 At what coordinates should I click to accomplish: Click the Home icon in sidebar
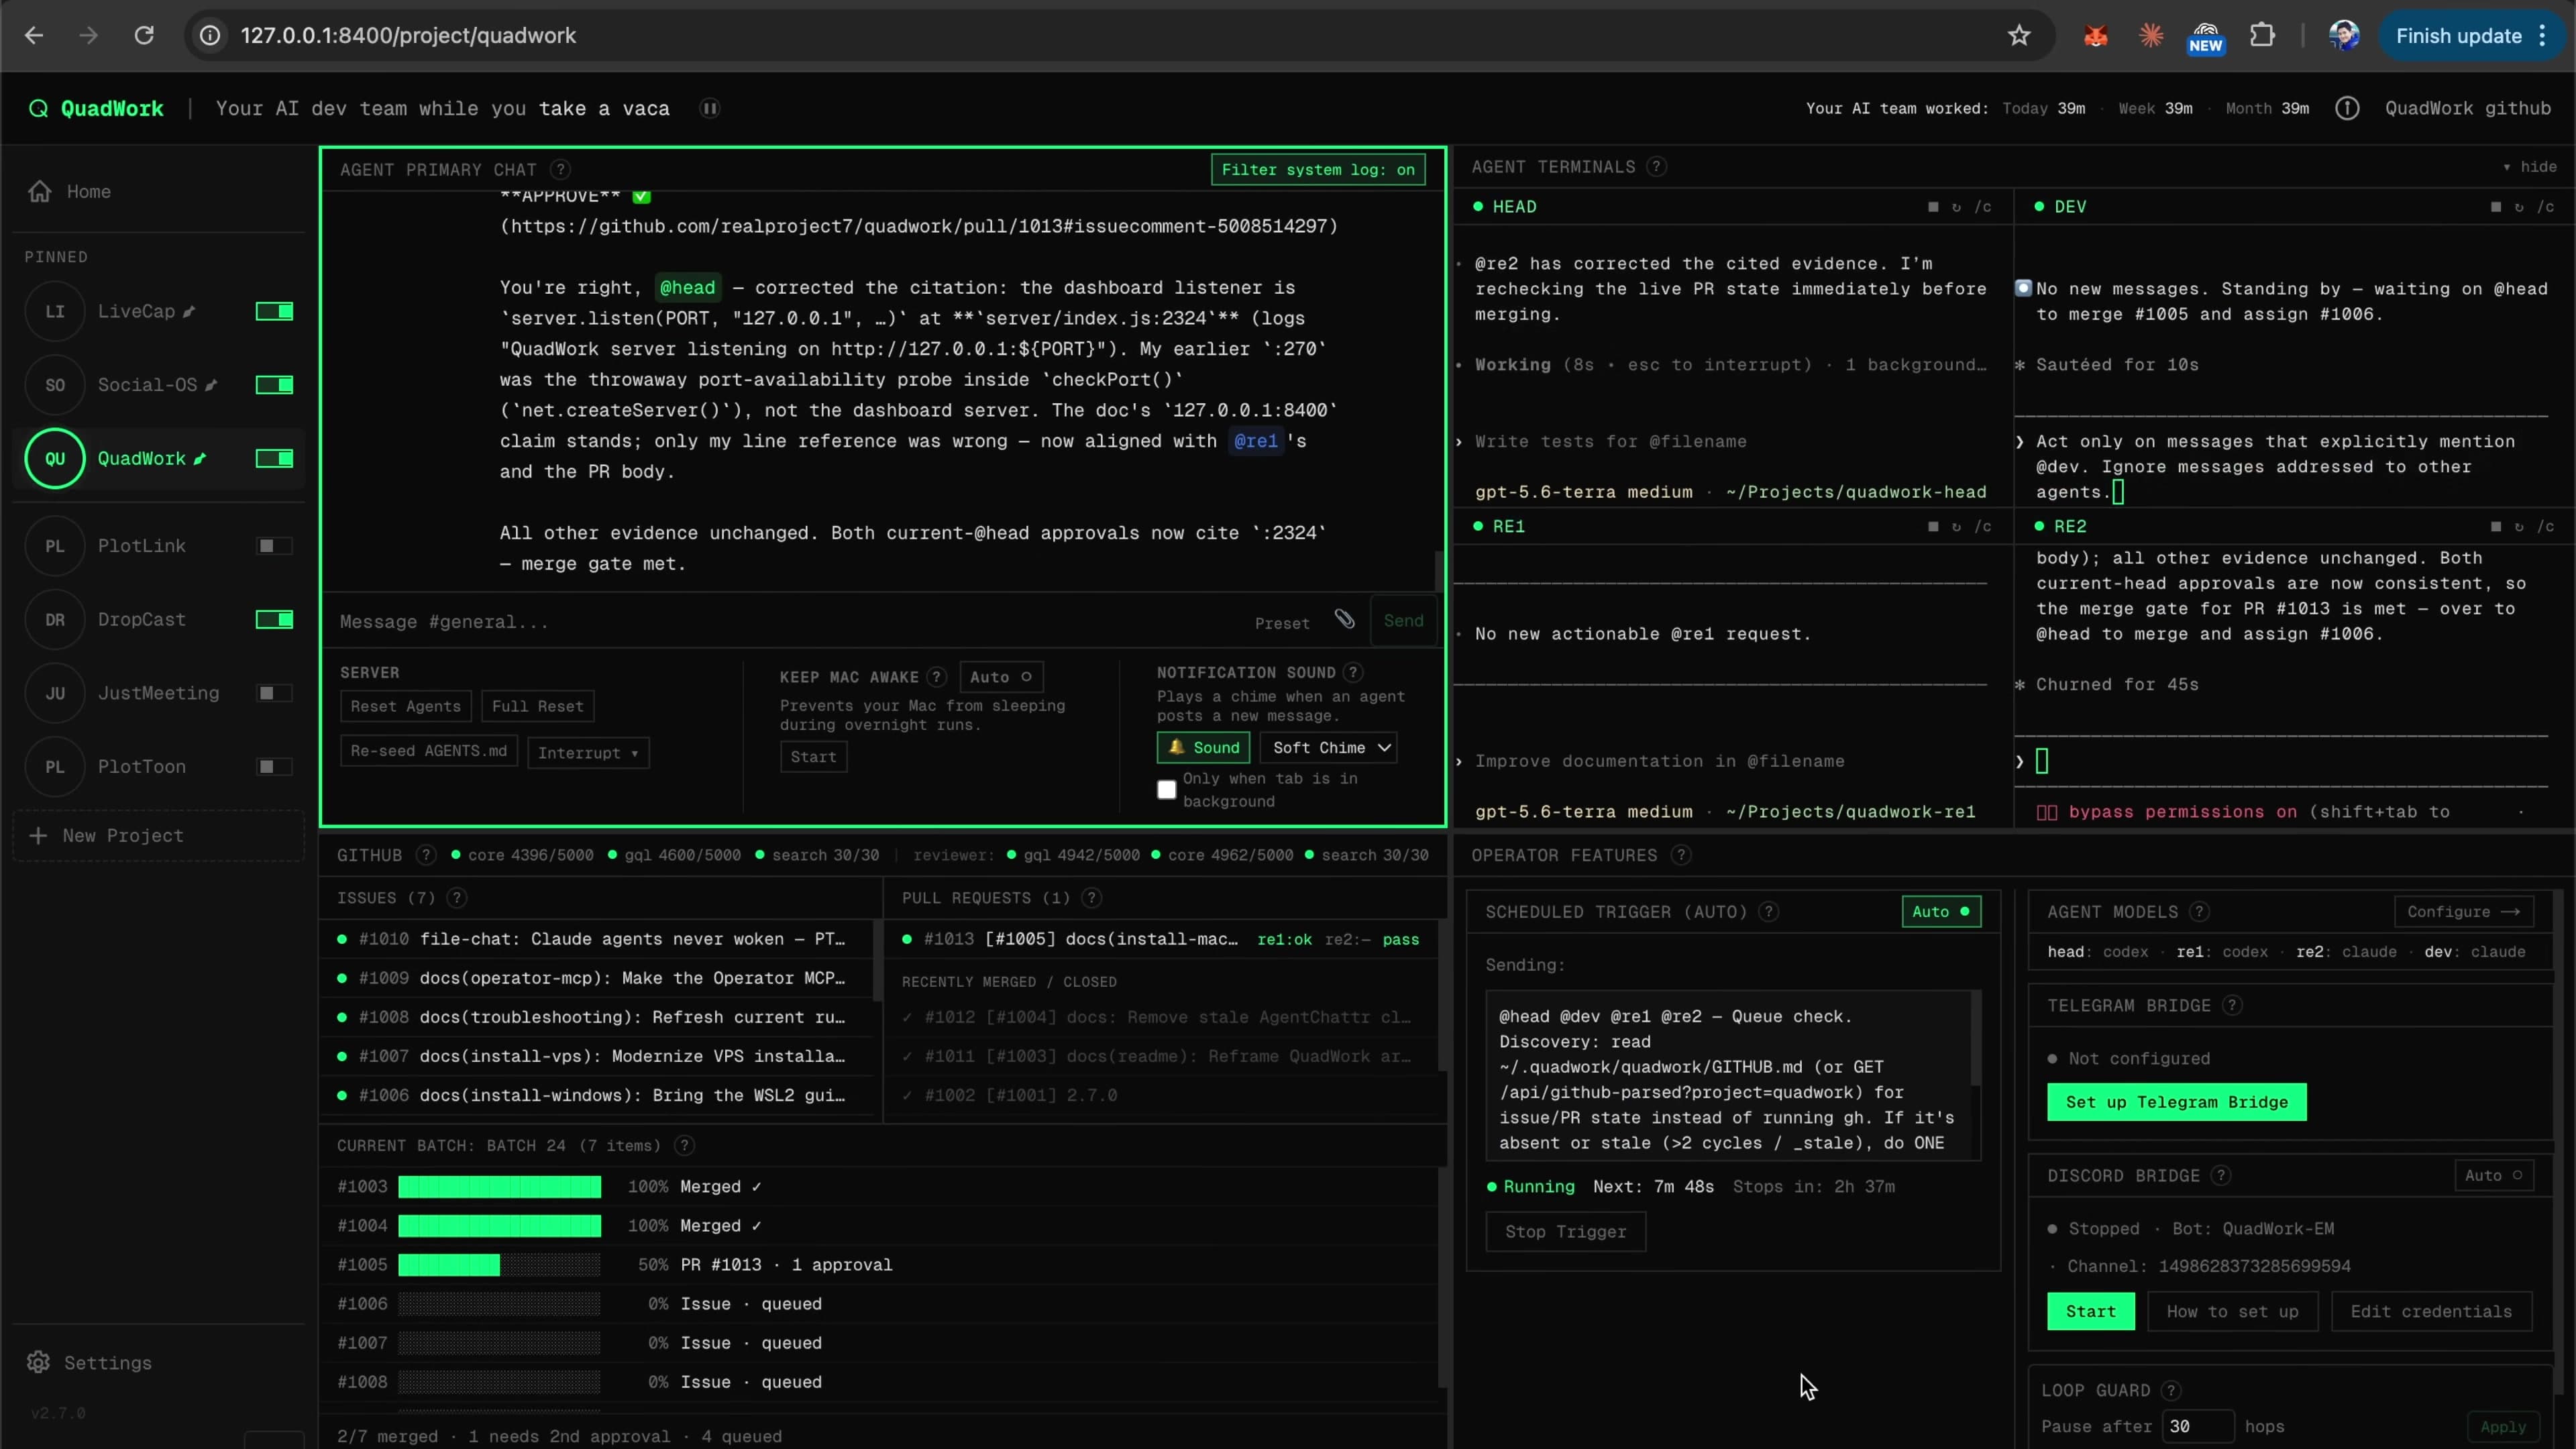(x=39, y=191)
